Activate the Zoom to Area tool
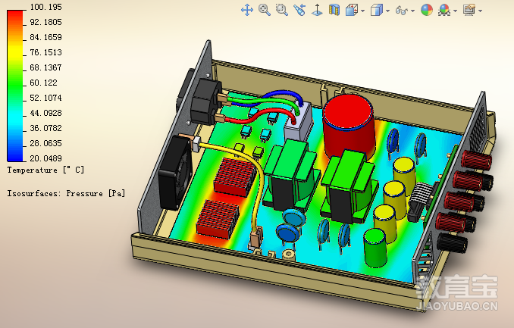This screenshot has height=328, width=514. (282, 10)
